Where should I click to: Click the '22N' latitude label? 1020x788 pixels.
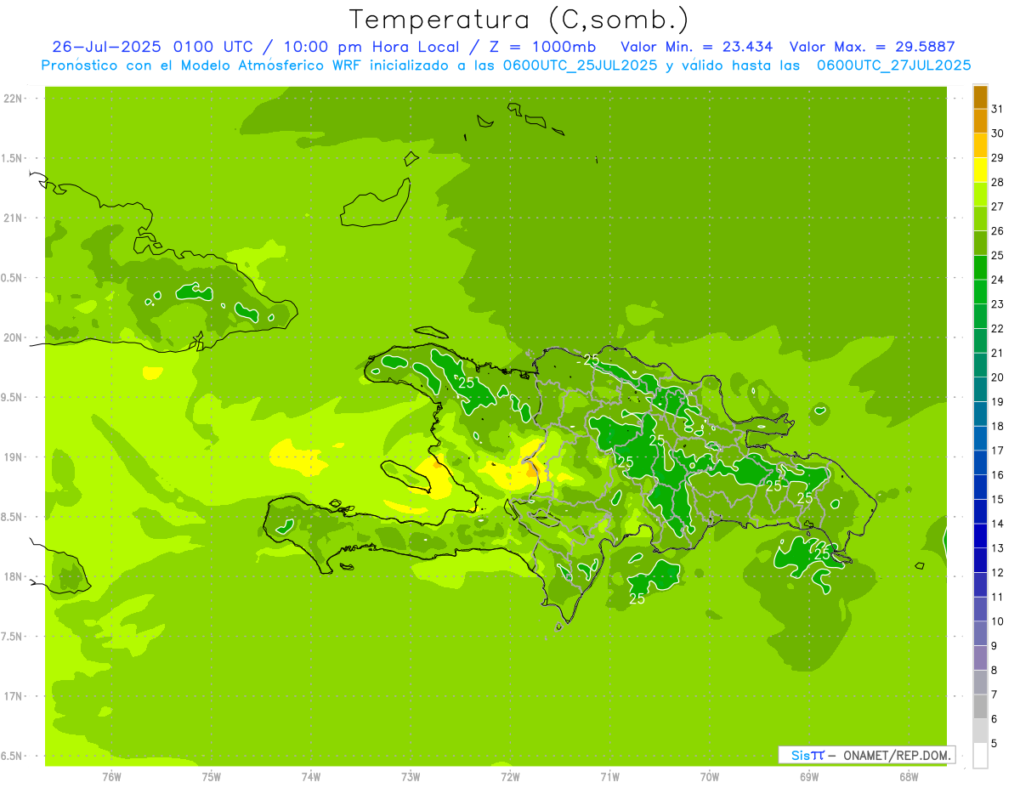13,99
